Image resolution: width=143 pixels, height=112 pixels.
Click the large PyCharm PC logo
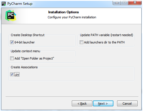click(11, 16)
